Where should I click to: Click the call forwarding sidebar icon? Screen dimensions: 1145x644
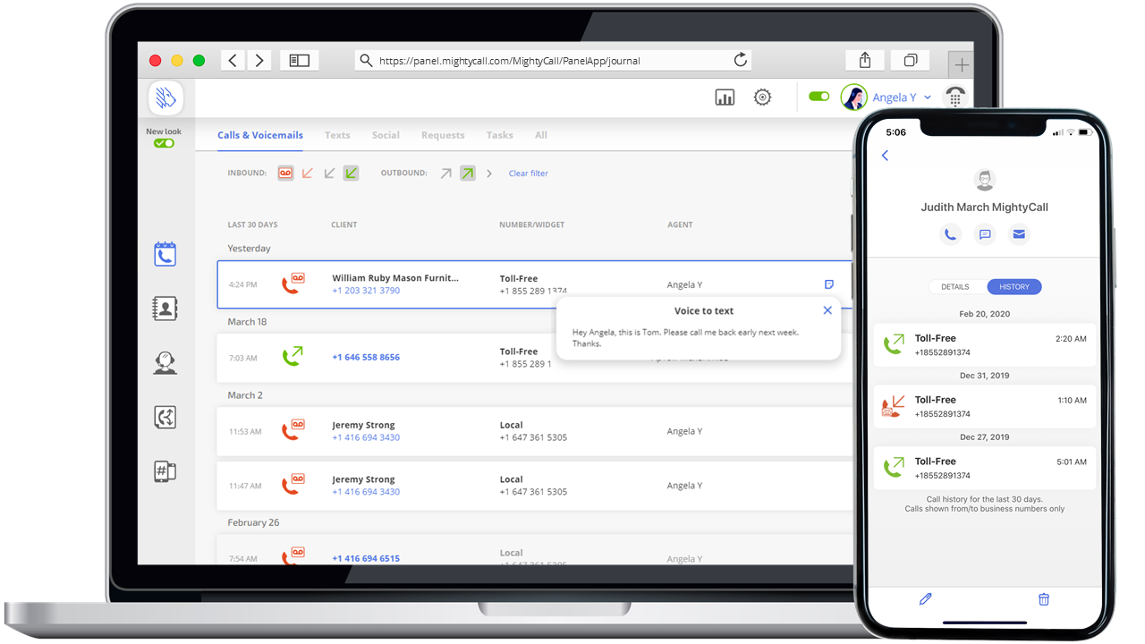165,417
